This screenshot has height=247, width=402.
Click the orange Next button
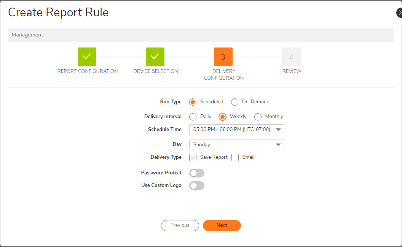click(x=222, y=225)
